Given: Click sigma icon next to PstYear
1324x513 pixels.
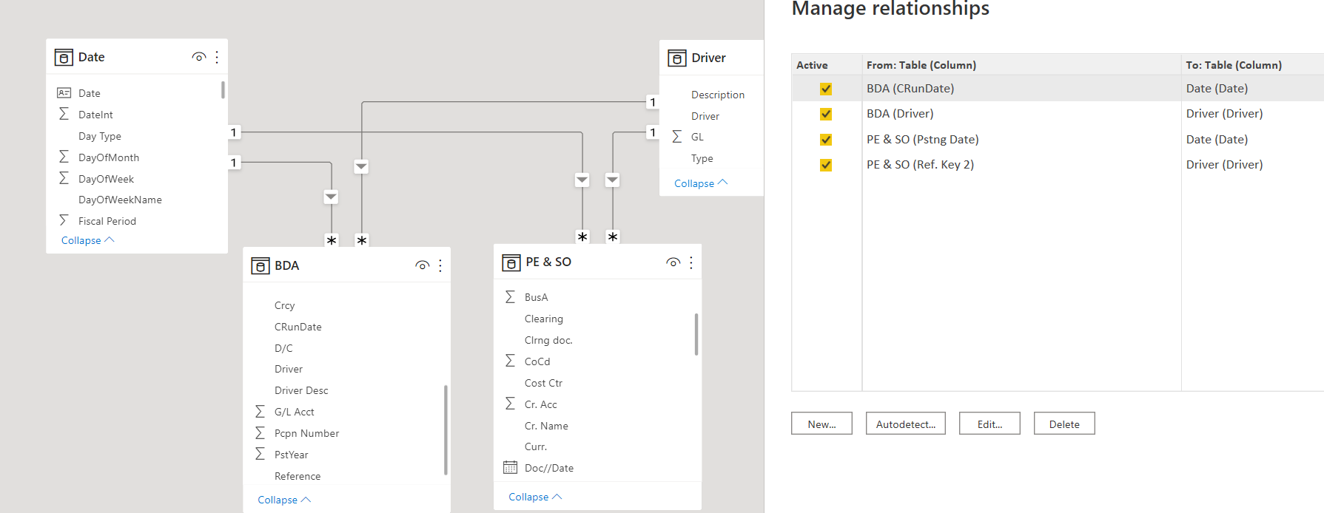Looking at the screenshot, I should [x=260, y=454].
